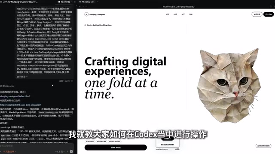The image size is (275, 154).
Task: Click the 关于 nav item
Action: (183, 14)
